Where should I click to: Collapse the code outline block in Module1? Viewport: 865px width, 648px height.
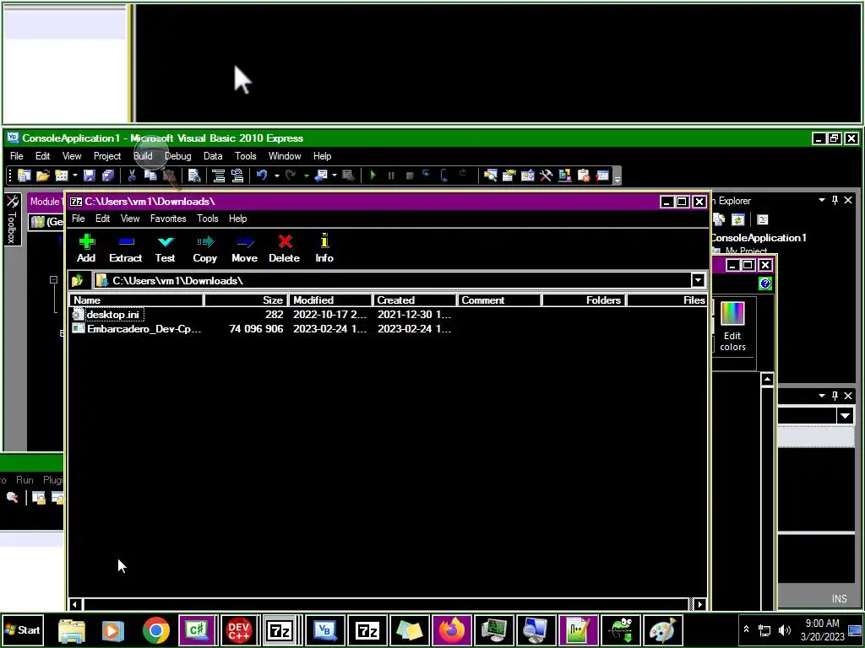53,280
